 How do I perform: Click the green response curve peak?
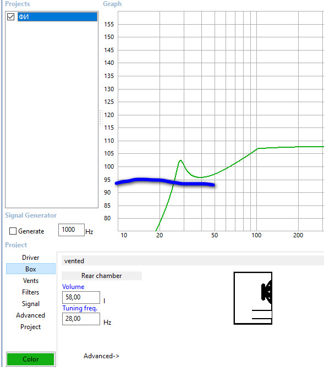pyautogui.click(x=180, y=160)
